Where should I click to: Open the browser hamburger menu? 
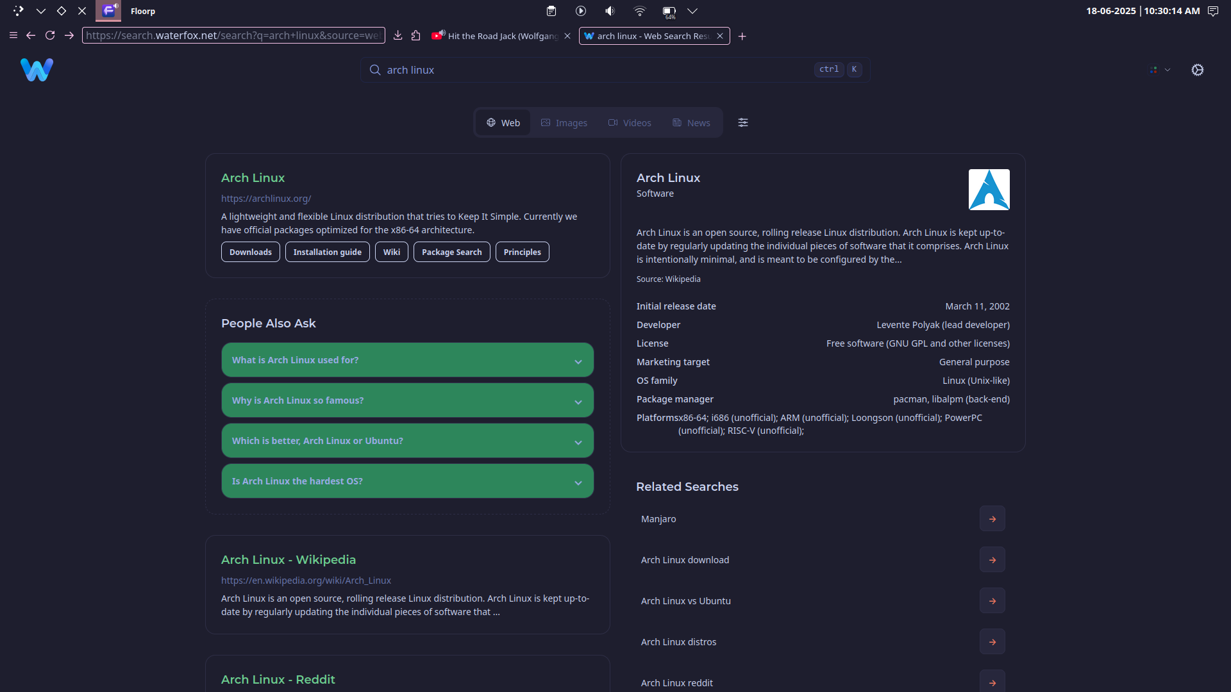click(13, 35)
